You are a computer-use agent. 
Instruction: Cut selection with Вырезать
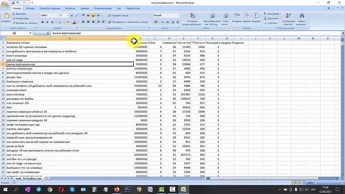[19, 13]
